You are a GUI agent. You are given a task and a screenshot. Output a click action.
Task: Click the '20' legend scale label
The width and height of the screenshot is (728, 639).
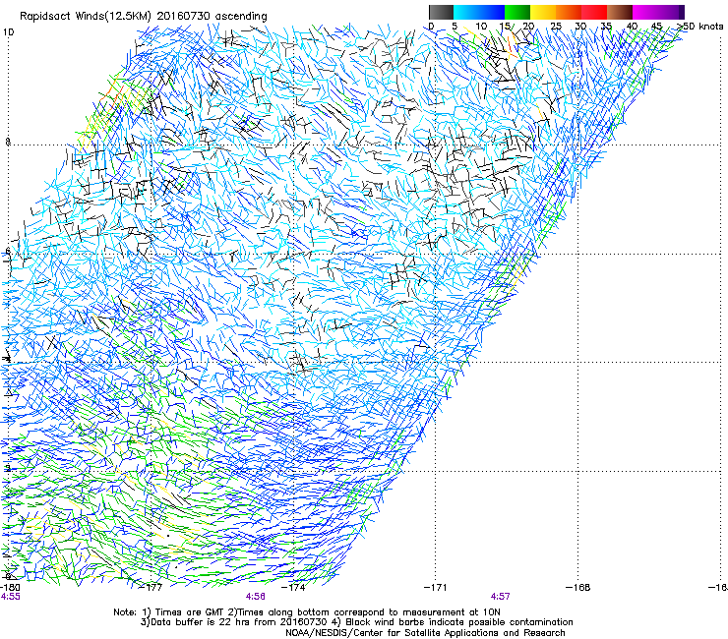(x=528, y=26)
